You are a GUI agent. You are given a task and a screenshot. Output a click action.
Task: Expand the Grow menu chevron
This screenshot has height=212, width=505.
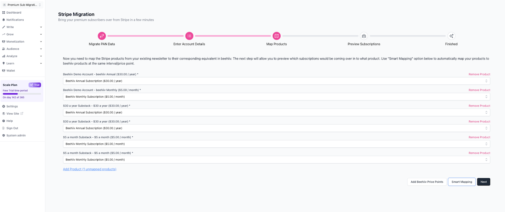click(41, 34)
